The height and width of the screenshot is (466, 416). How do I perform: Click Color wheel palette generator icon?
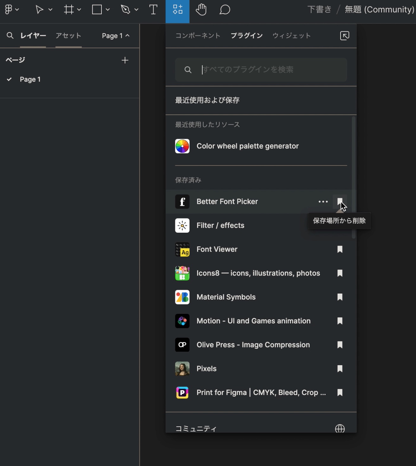(x=182, y=146)
